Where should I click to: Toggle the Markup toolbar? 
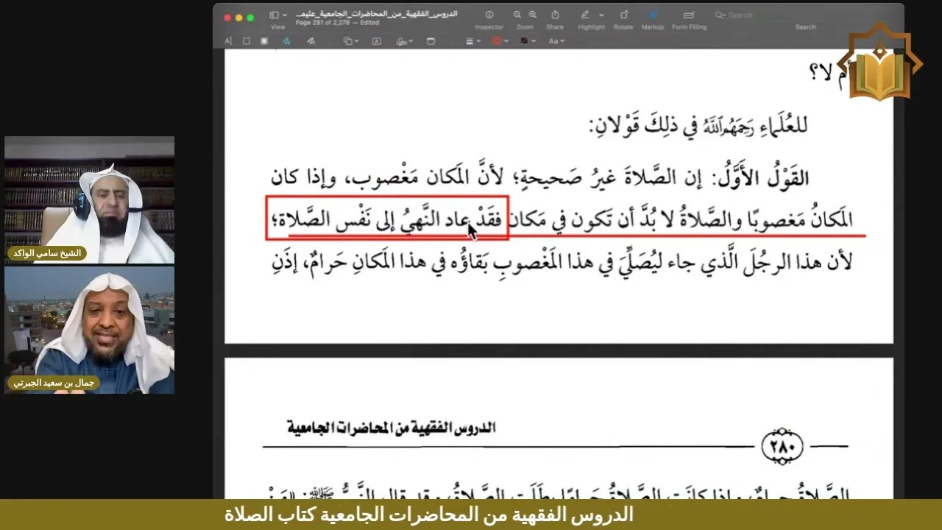click(652, 15)
